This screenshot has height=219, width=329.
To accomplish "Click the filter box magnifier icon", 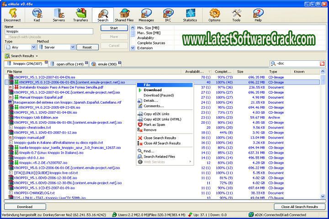I will [273, 63].
